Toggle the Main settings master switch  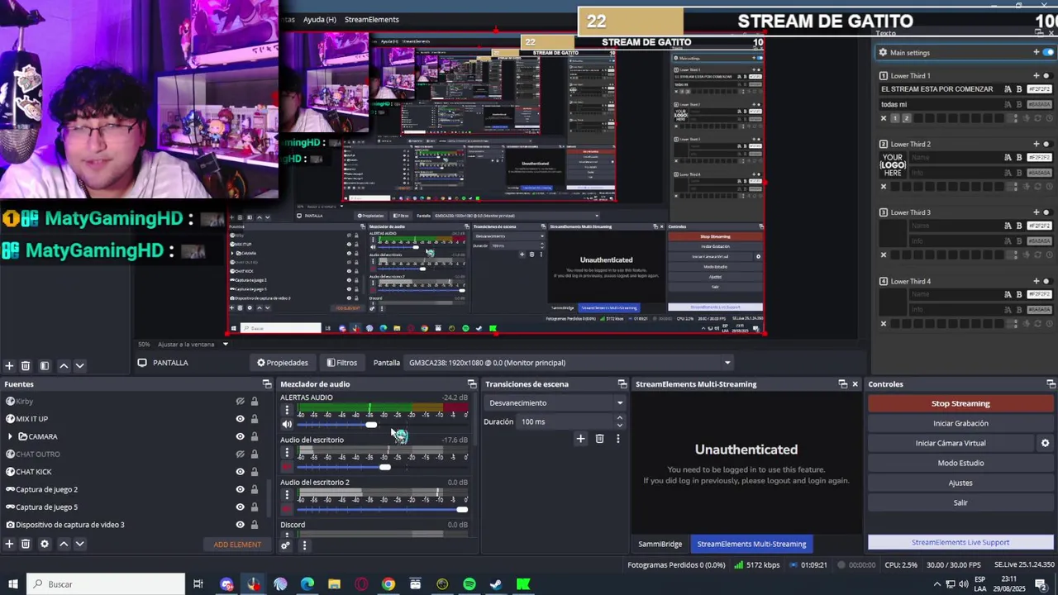tap(1048, 52)
